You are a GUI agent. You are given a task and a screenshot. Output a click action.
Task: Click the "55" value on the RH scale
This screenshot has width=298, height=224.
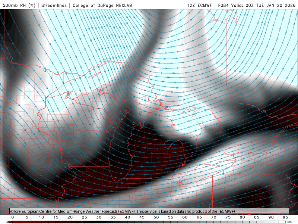pos(171,217)
